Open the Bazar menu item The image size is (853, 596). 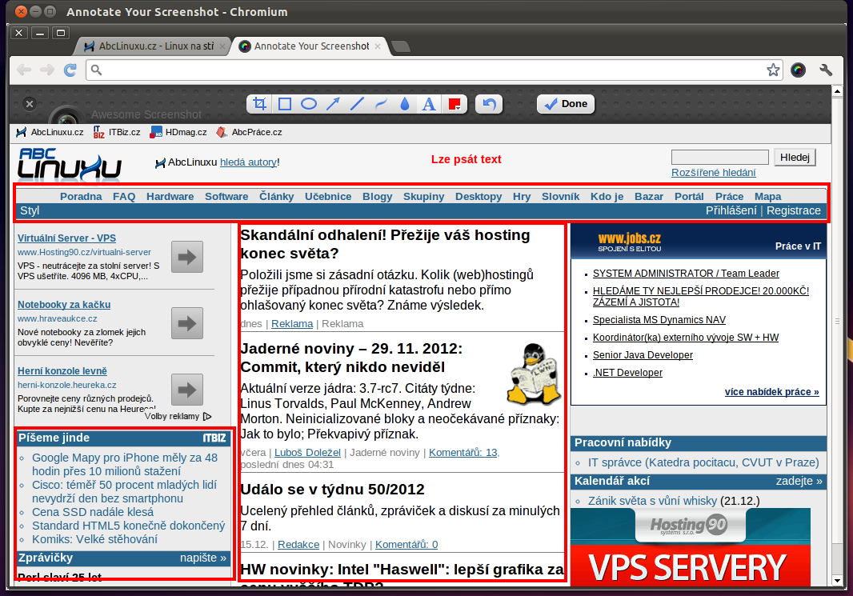pos(649,196)
